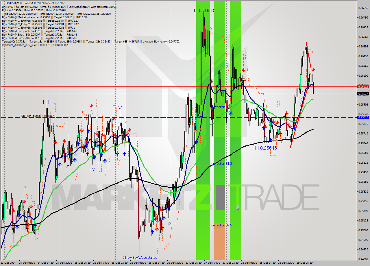
Task: Click the 'correction 87.5' label
Action: click(221, 225)
